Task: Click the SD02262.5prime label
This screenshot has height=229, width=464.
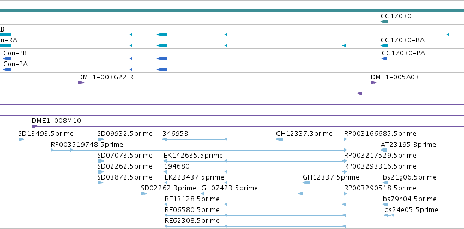Action: click(x=124, y=166)
